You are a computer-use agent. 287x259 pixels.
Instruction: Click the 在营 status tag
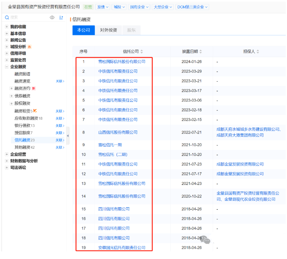(88, 7)
